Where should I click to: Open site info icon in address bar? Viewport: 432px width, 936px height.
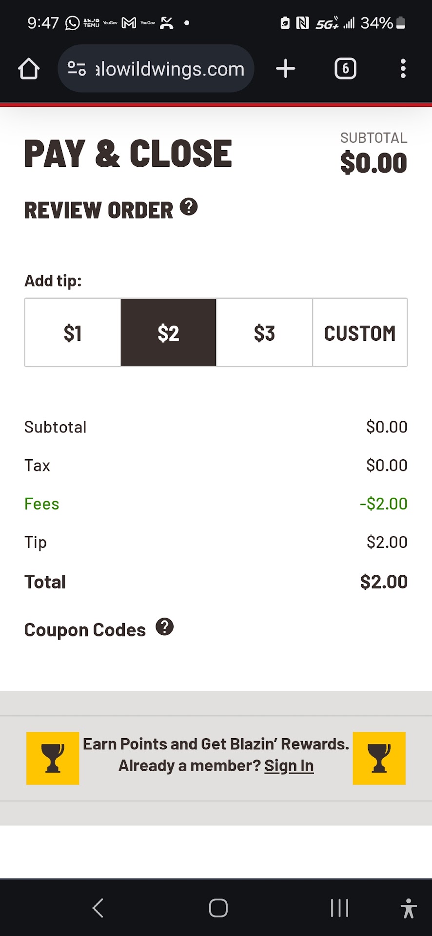(77, 69)
